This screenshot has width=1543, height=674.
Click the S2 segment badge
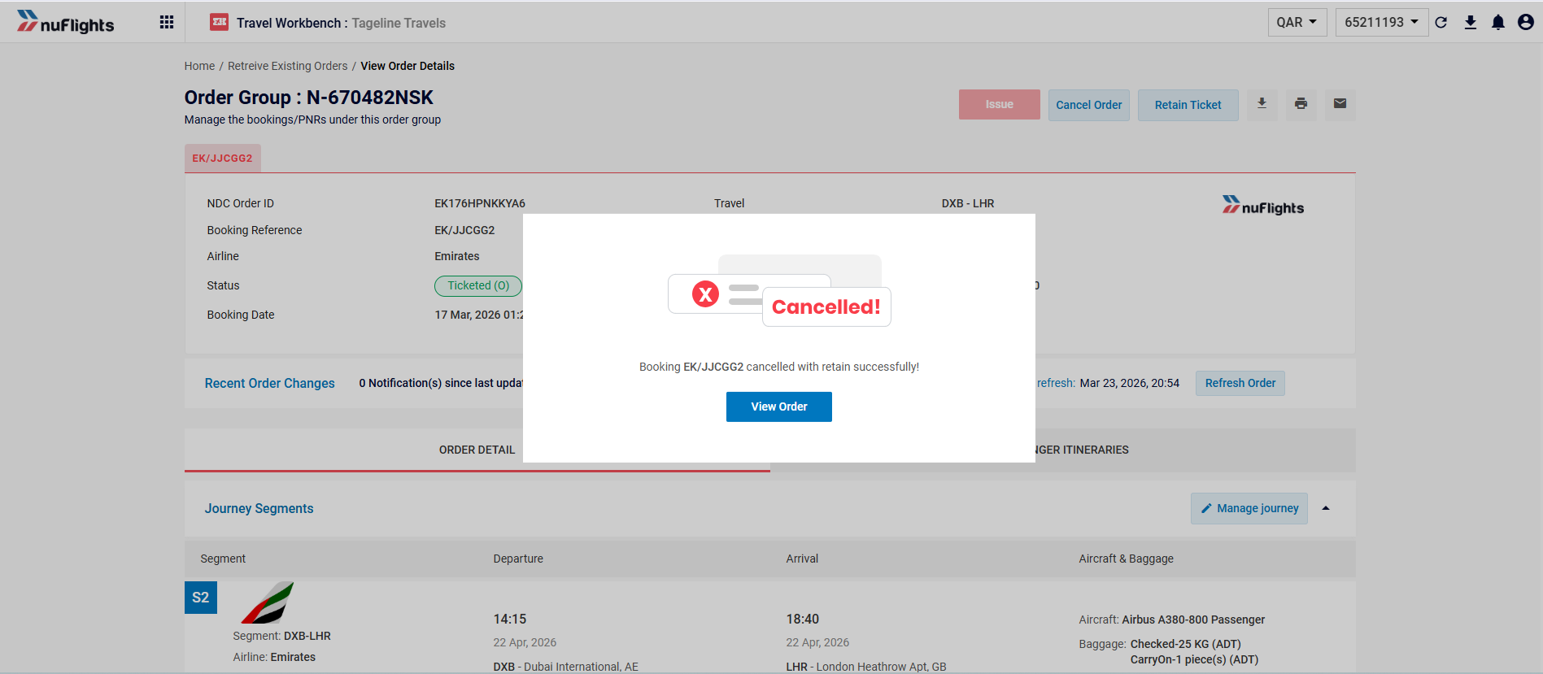pyautogui.click(x=201, y=598)
